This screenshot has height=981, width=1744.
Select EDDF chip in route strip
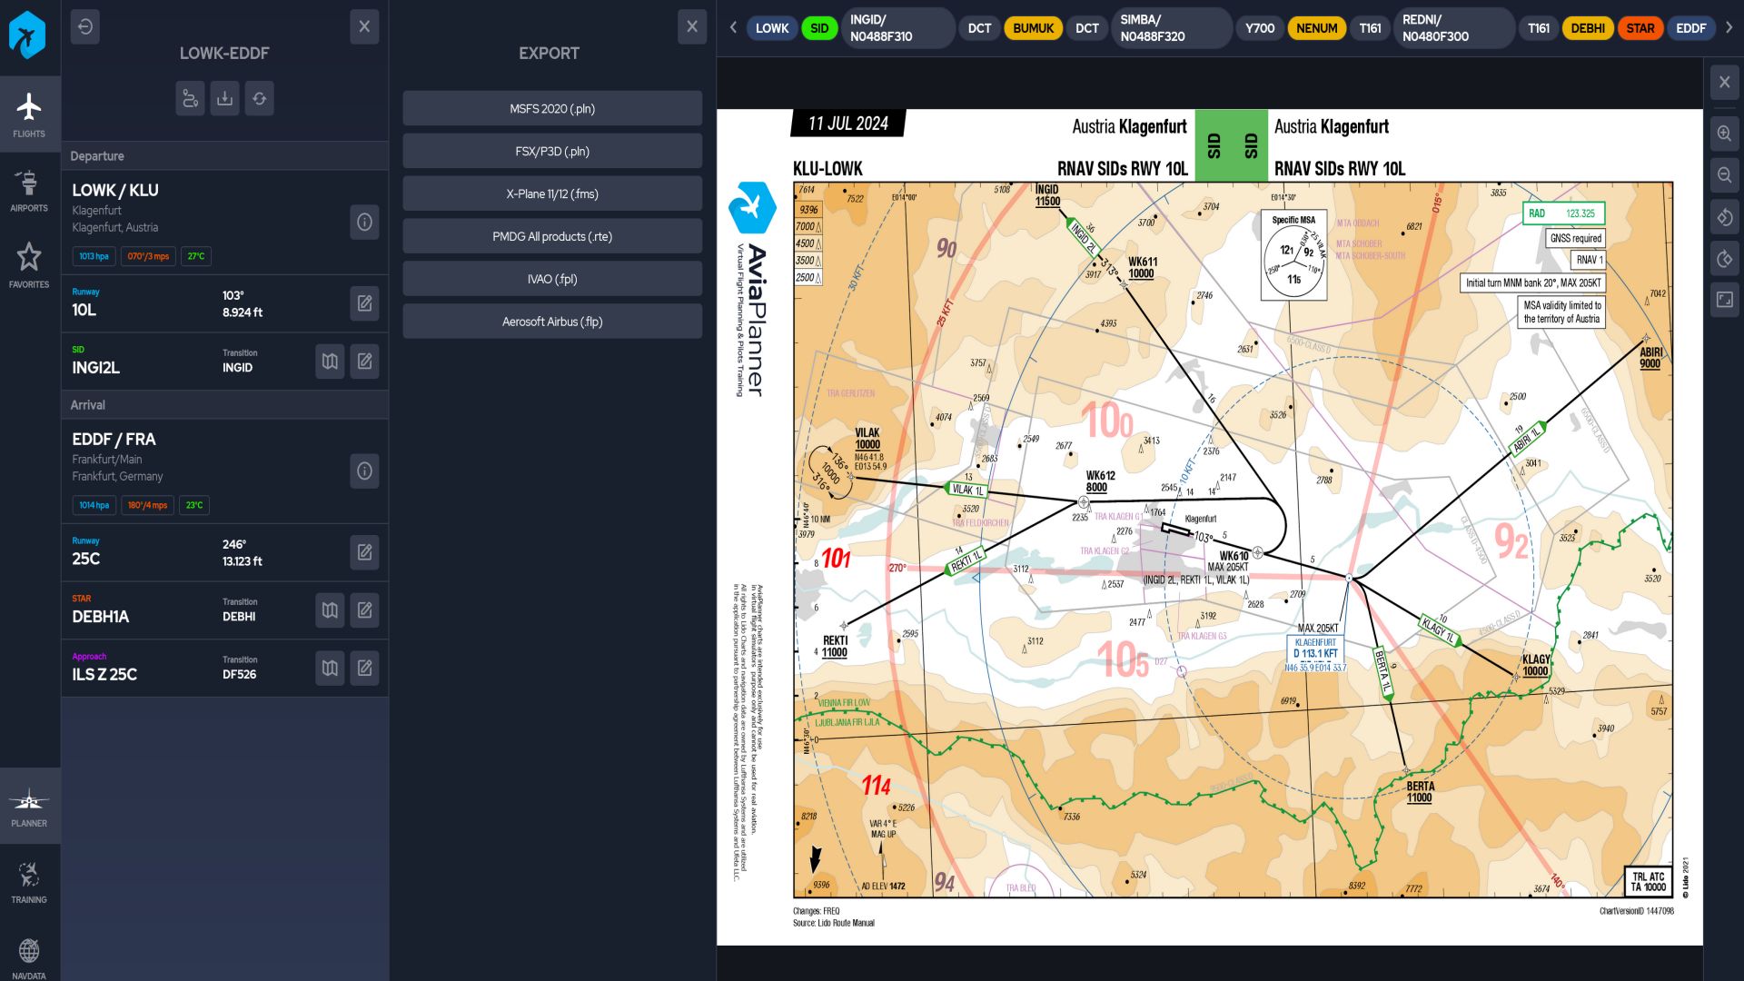point(1690,28)
